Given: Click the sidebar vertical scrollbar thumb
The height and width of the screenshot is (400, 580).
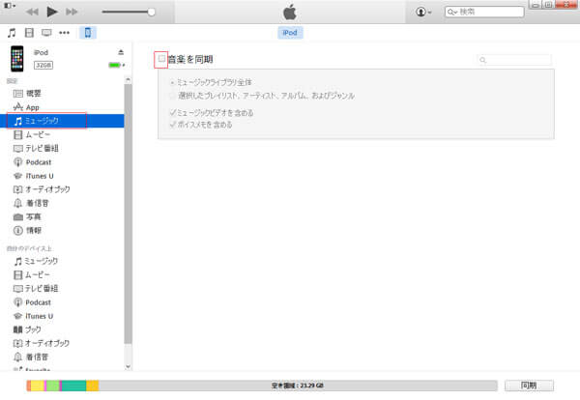Looking at the screenshot, I should 128,214.
